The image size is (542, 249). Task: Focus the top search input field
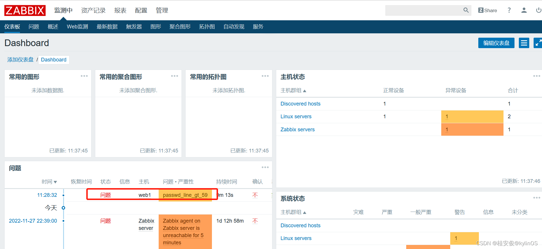pyautogui.click(x=424, y=10)
